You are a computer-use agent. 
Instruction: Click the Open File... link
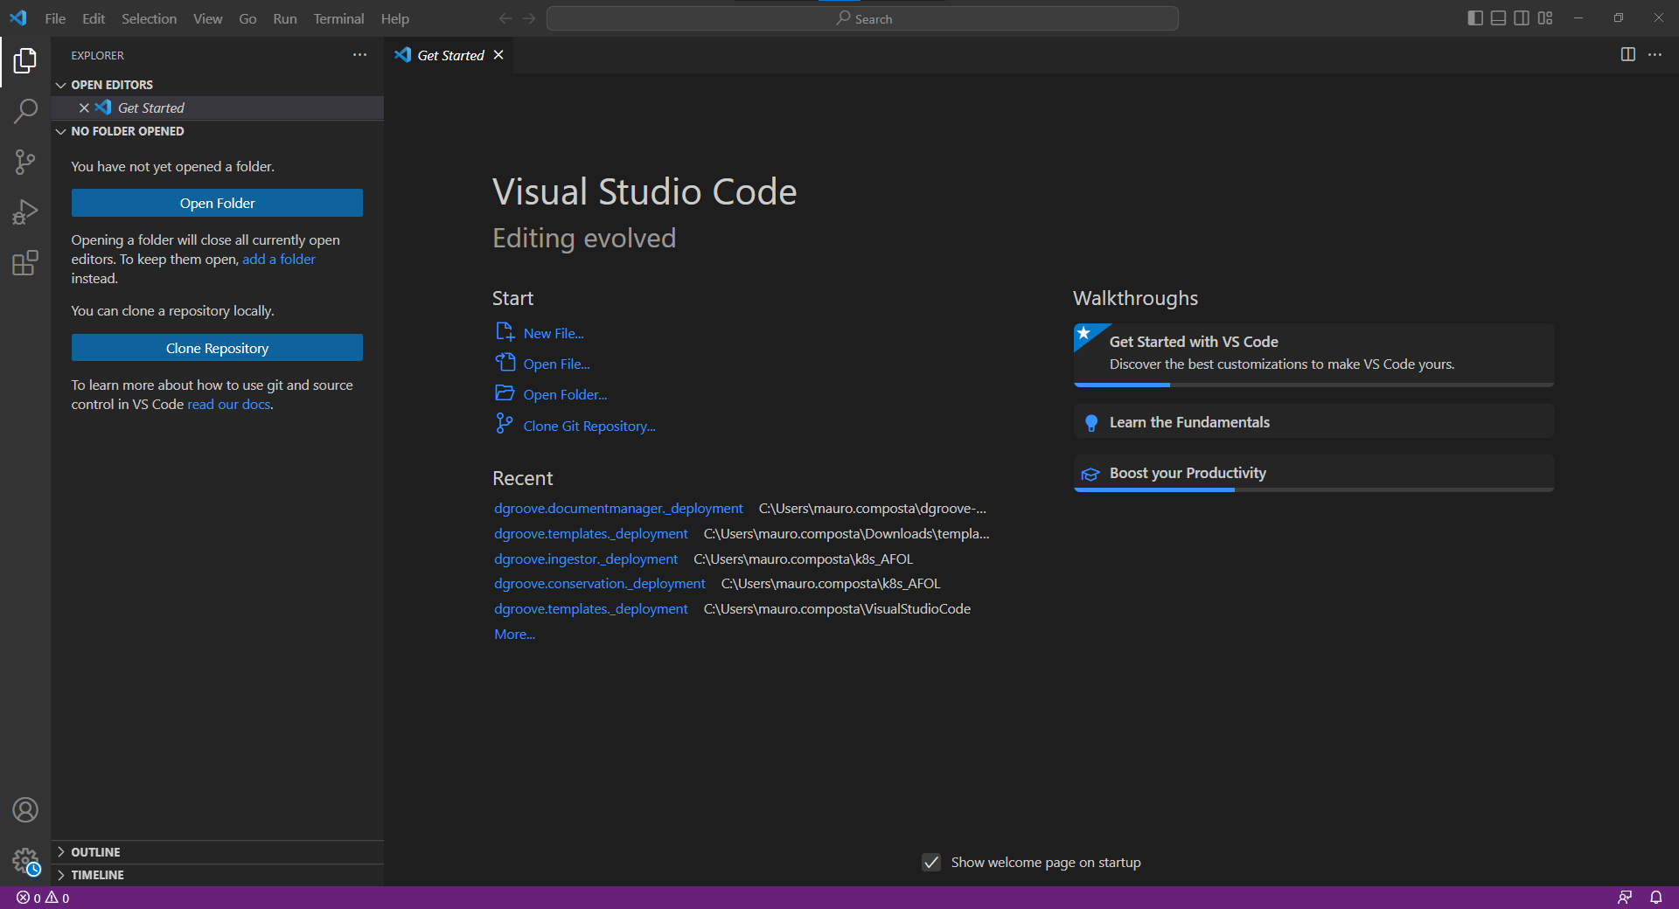[x=556, y=364]
